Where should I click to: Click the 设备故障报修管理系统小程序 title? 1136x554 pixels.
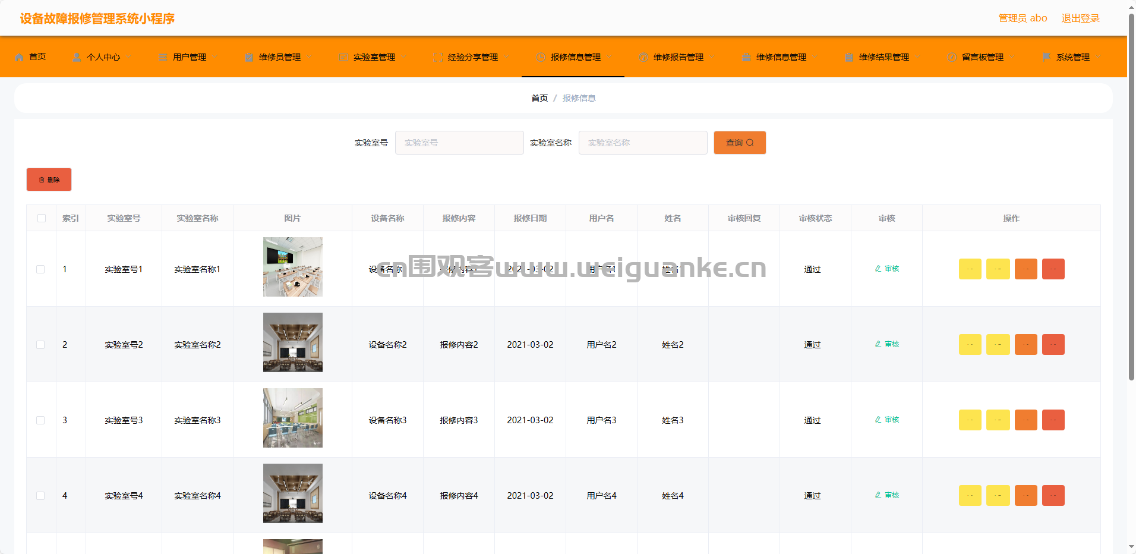click(x=97, y=18)
